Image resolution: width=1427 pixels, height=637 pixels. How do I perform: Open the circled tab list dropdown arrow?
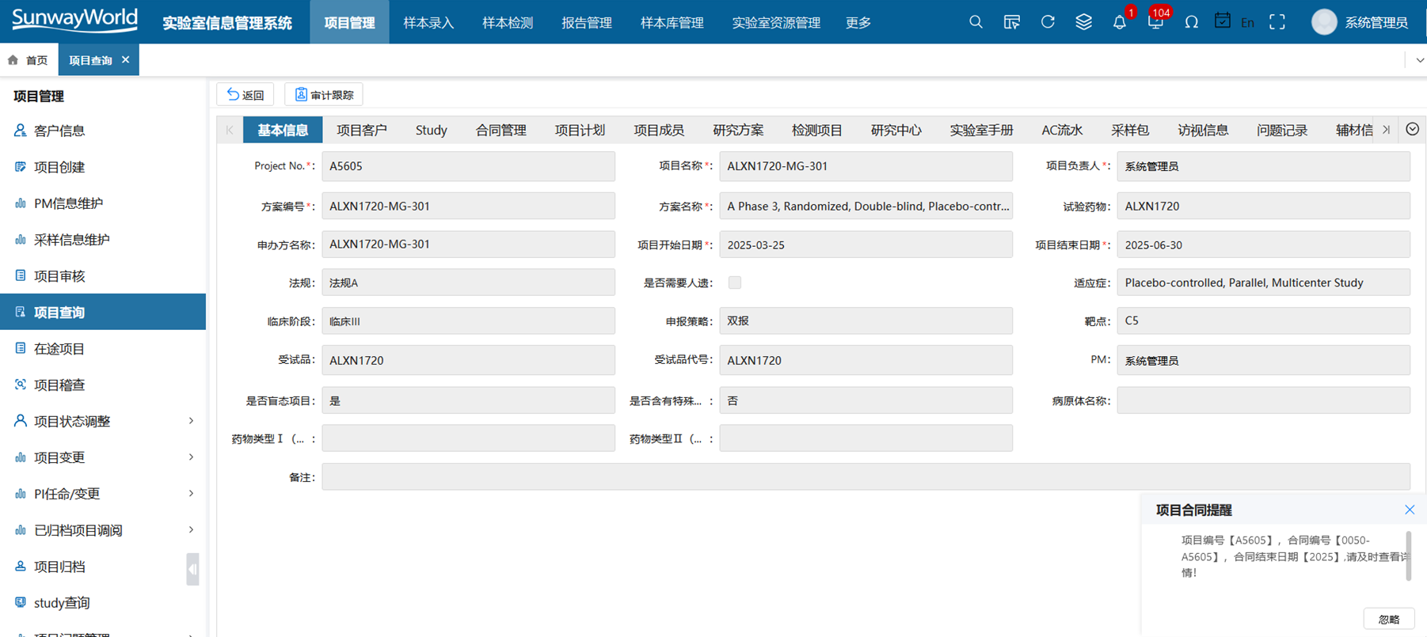click(1412, 130)
